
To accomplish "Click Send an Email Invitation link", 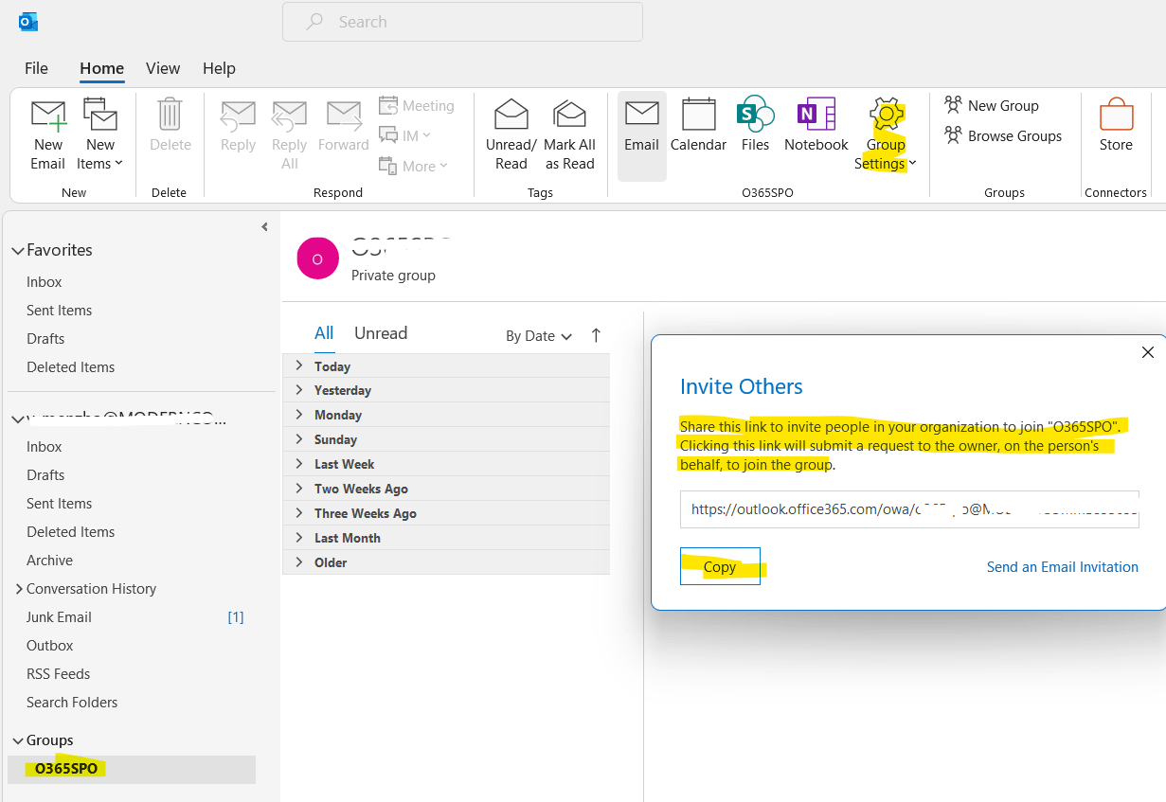I will 1063,566.
